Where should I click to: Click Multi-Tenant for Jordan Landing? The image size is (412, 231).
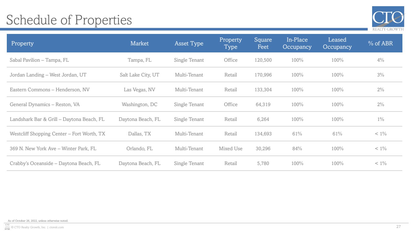(x=189, y=75)
